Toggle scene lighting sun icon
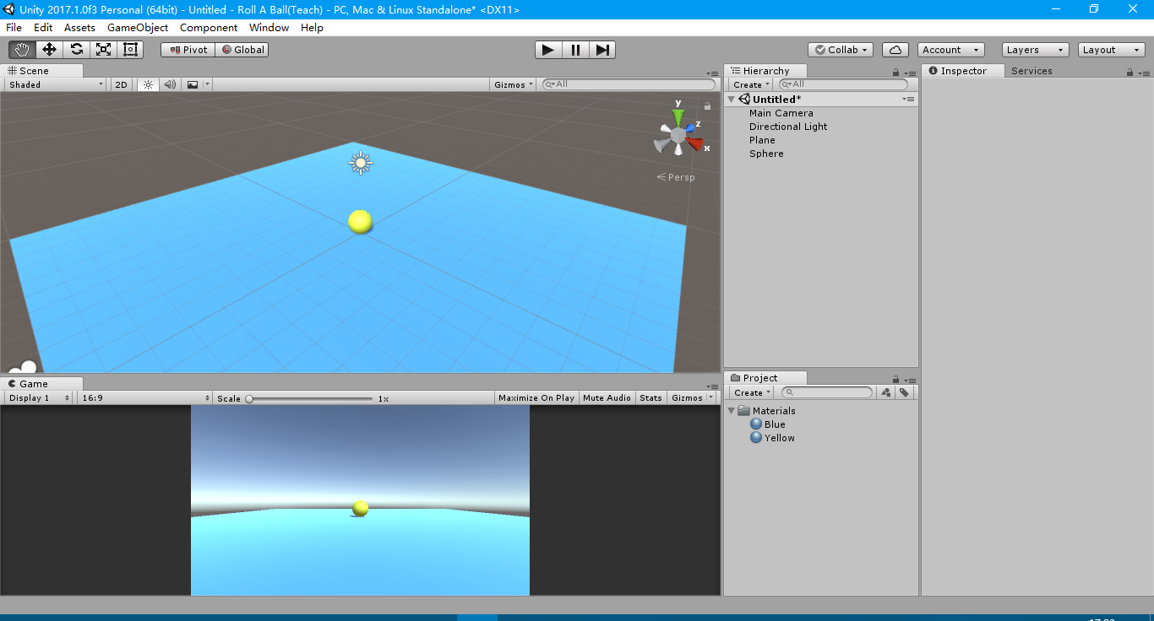The image size is (1154, 621). click(148, 84)
